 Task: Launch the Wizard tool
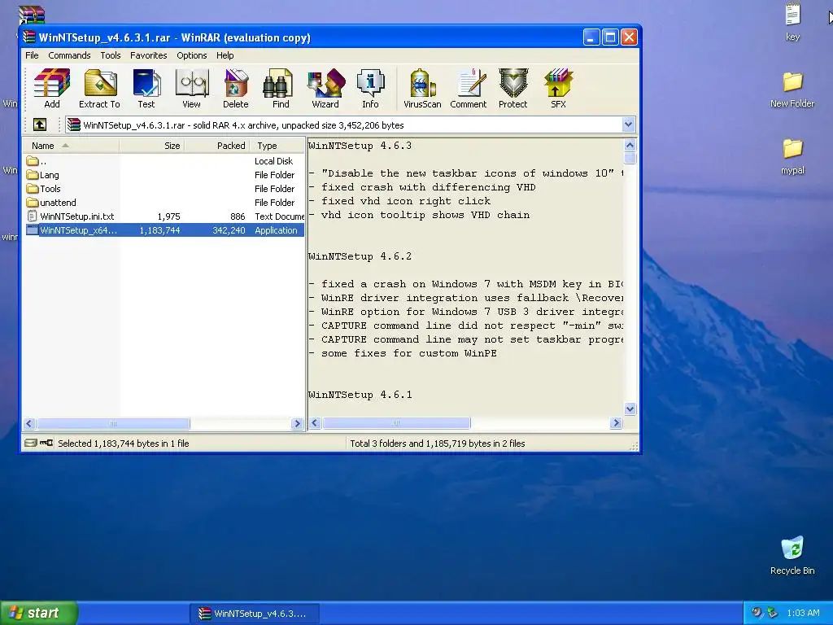tap(325, 89)
